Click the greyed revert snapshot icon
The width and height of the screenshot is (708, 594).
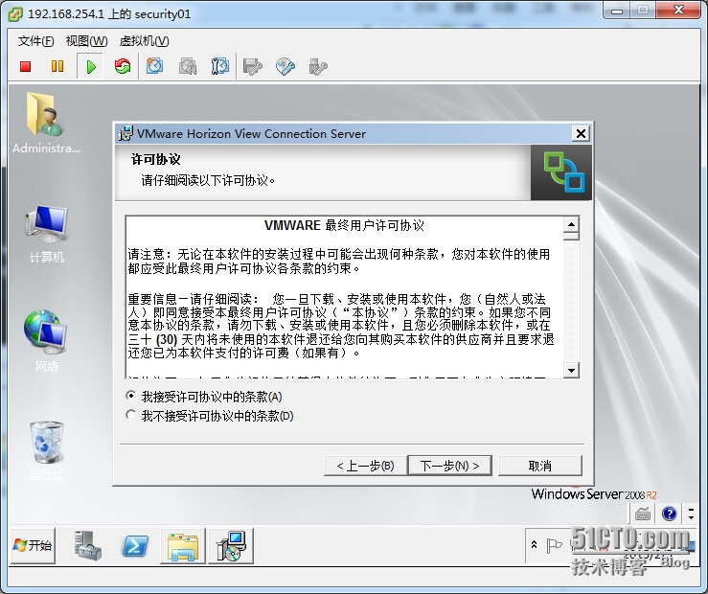click(188, 67)
